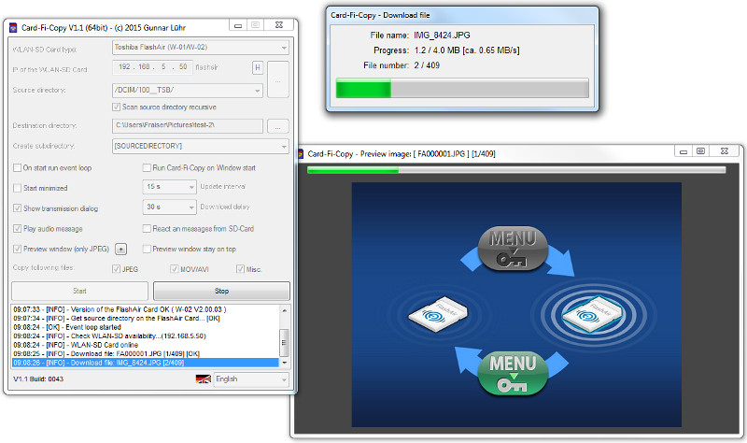Toggle Start minimized checkbox
This screenshot has width=747, height=443.
17,188
